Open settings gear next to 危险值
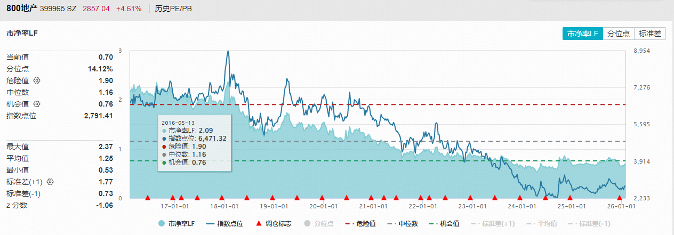Viewport: 674px width, 235px height. (37, 81)
